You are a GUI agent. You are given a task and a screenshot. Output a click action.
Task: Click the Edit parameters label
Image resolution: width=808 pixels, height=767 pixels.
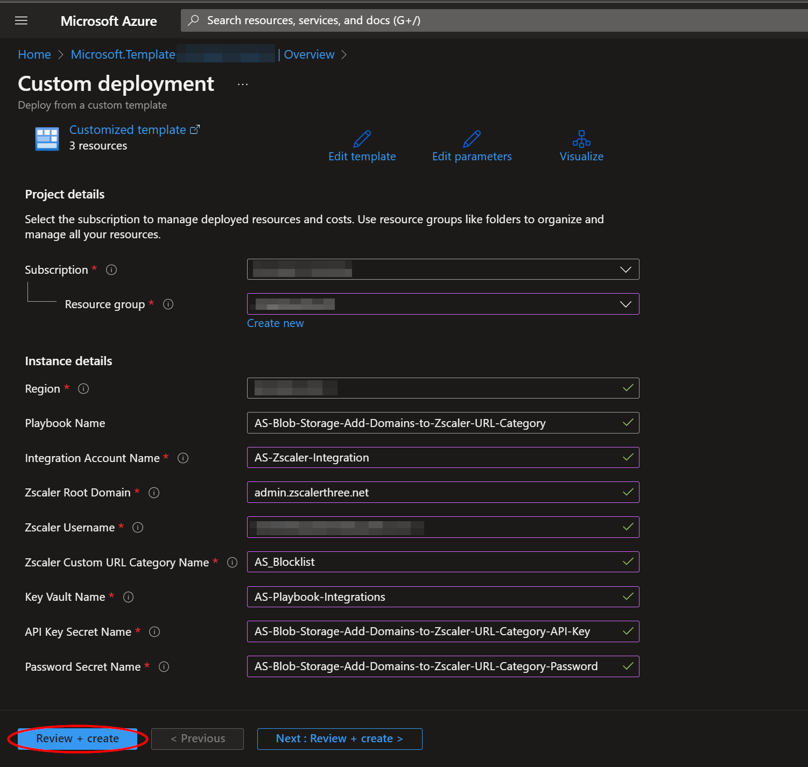(x=472, y=157)
